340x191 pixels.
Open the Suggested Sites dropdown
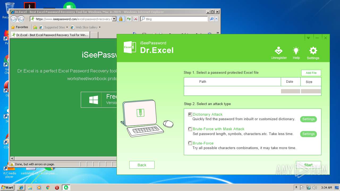[54, 27]
